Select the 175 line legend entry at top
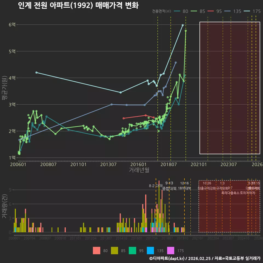This screenshot has width=263, height=263. coord(252,11)
